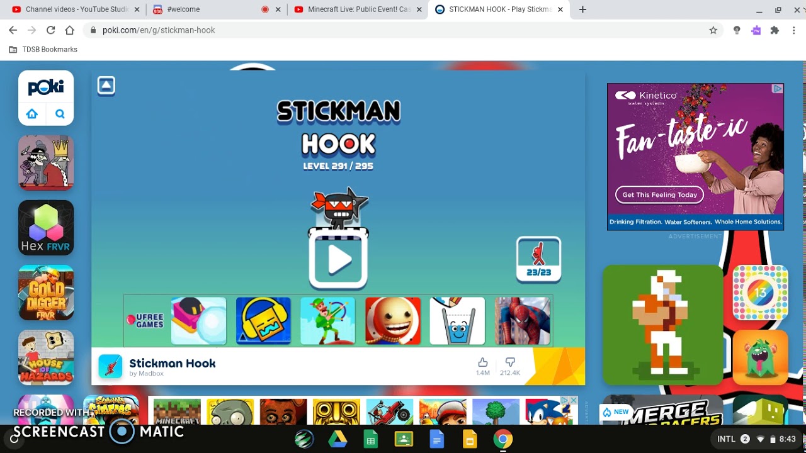Open the Happy Glass game thumbnail
Screen dimensions: 806x453
[457, 321]
